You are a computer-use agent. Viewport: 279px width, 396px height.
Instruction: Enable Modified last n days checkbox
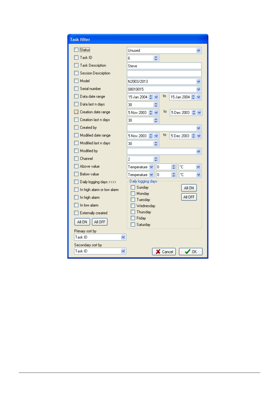click(x=76, y=143)
